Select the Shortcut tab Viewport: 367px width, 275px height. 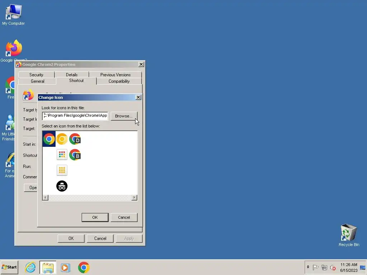coord(76,81)
